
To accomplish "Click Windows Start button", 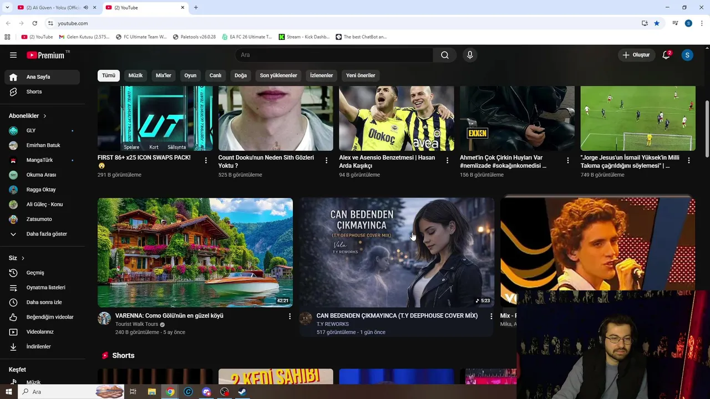I will click(9, 392).
